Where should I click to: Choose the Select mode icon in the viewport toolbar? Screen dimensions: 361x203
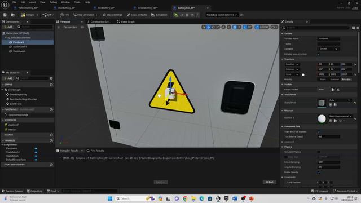click(204, 27)
